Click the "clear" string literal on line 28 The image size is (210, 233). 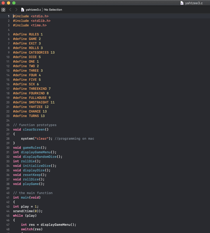coord(41,138)
